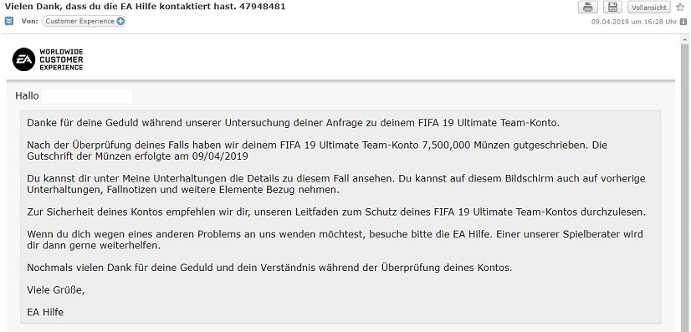Add sender via plus icon on Customer Experience

coord(120,21)
